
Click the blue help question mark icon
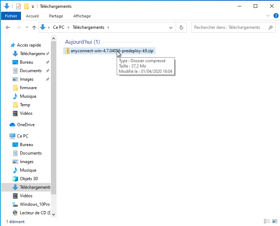(x=276, y=16)
